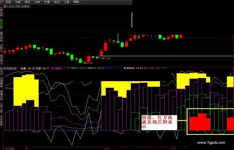Open the 铁龙10 side tab
234x150 pixels.
[1, 71]
